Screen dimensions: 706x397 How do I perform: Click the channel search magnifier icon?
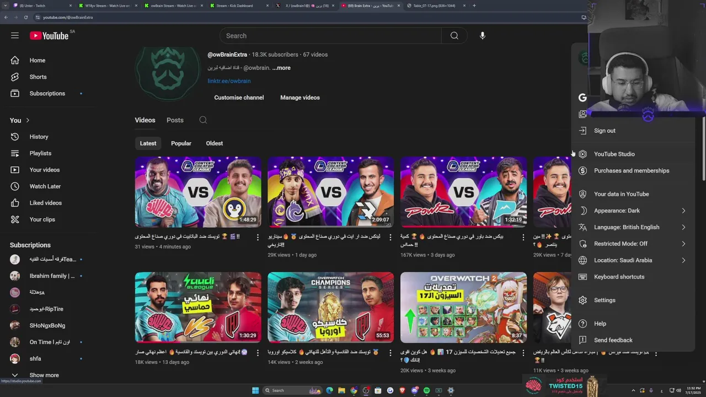pyautogui.click(x=203, y=120)
